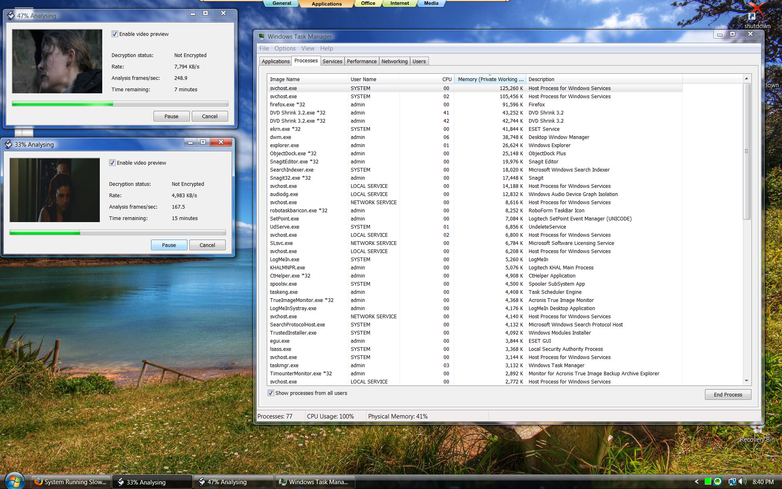This screenshot has width=782, height=489.
Task: Open the File menu in Task Manager
Action: coord(264,48)
